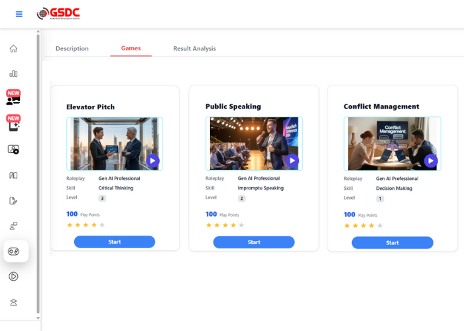Screen dimensions: 464x331
Task: Play the Conflict Management video preview
Action: (x=430, y=160)
